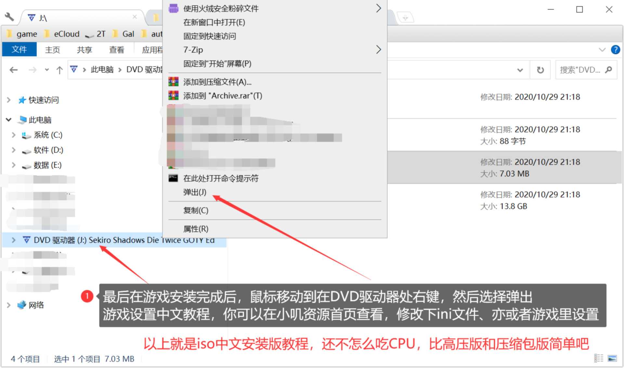Choose 添加到 "Archive.rar"(T)
Viewport: 624px width, 368px height.
tap(275, 96)
